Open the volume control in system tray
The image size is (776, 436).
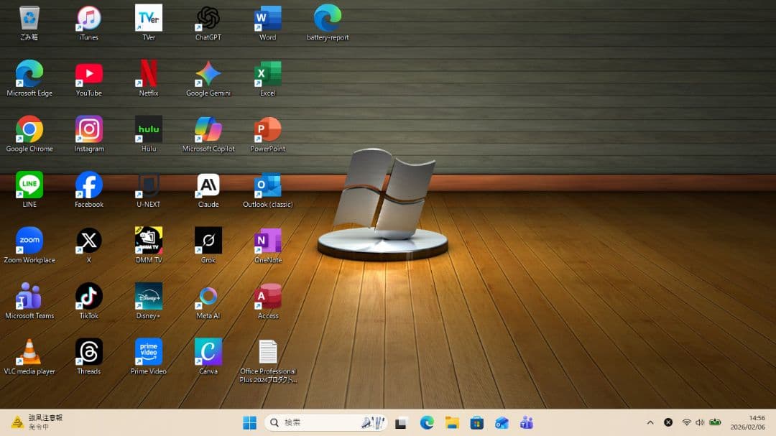click(699, 422)
